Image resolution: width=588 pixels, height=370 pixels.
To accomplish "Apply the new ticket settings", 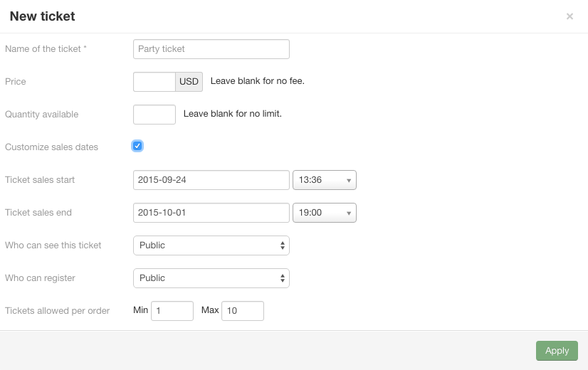I will [557, 351].
